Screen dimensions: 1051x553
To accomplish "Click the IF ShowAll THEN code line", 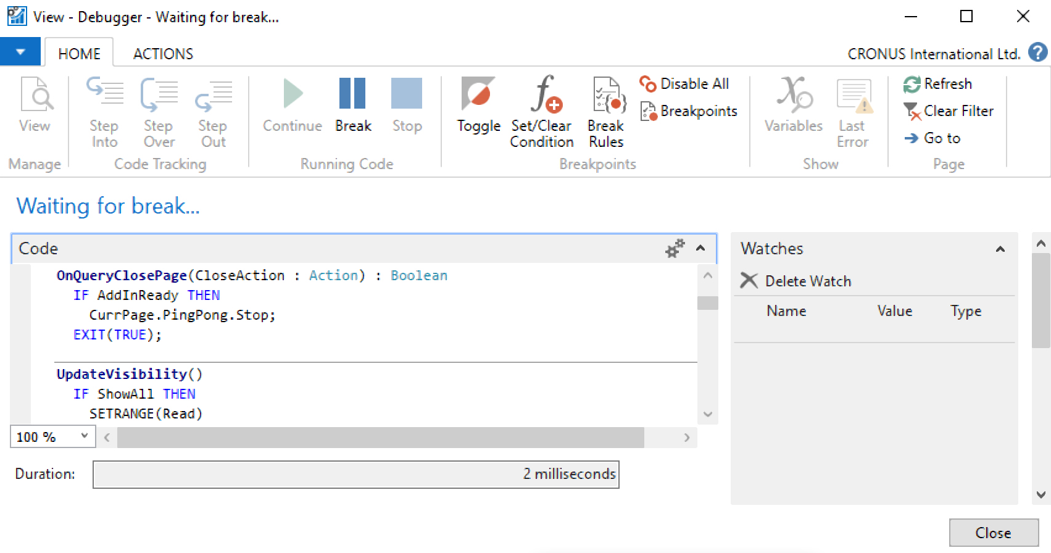I will (x=134, y=394).
